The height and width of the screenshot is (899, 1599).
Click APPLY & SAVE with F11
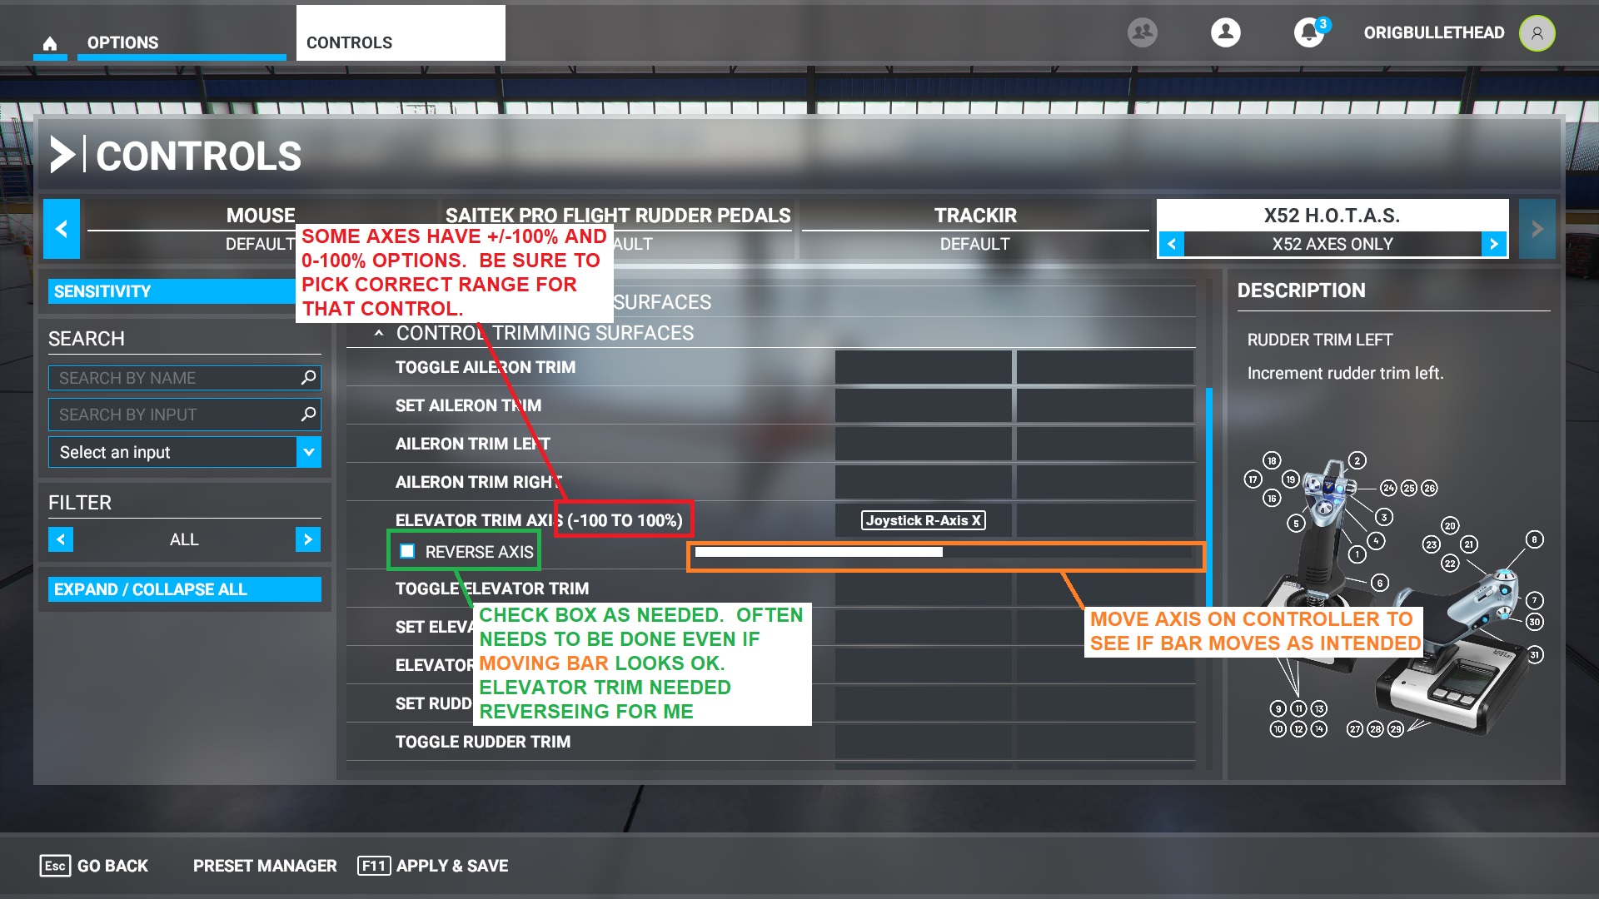click(449, 866)
